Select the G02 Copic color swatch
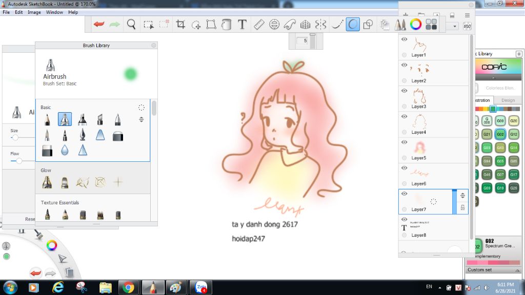525x295 pixels. pos(500,134)
